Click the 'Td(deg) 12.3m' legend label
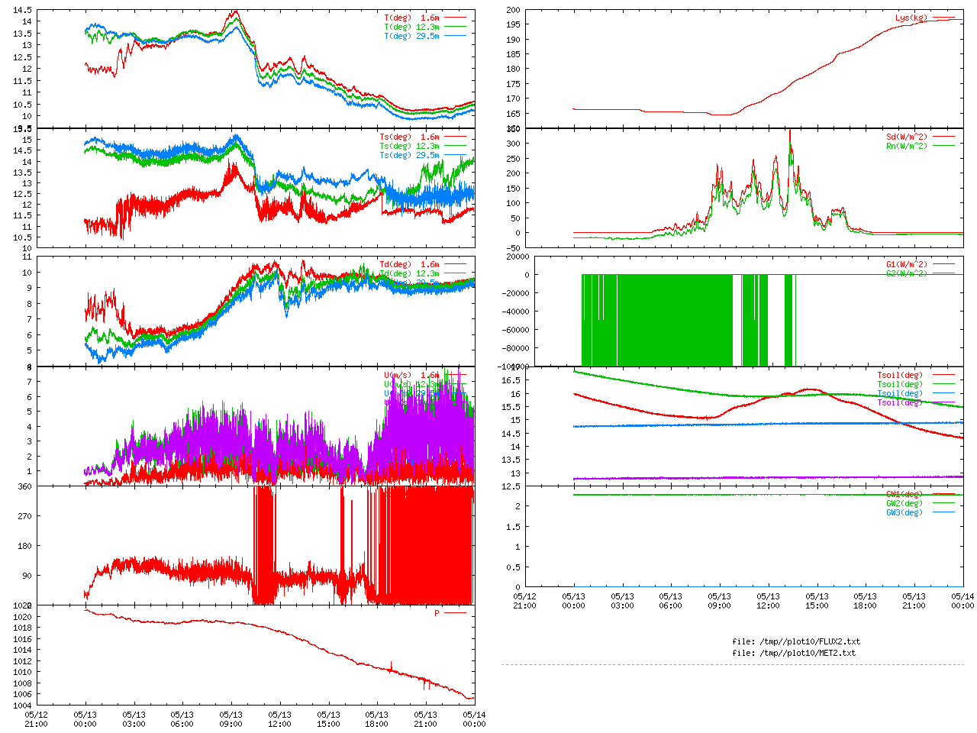Screen dimensions: 977x733 pyautogui.click(x=409, y=273)
